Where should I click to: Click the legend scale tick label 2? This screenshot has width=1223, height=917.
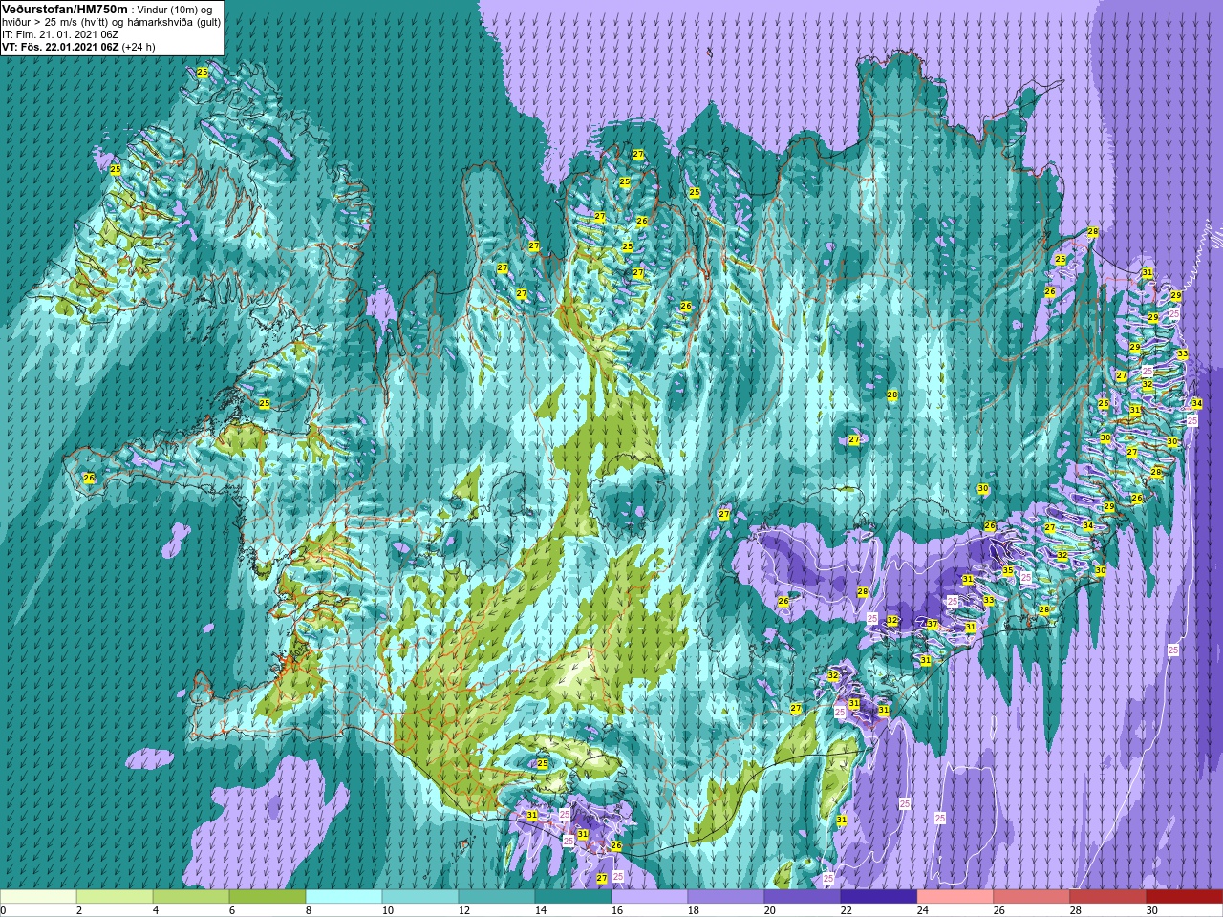(78, 910)
